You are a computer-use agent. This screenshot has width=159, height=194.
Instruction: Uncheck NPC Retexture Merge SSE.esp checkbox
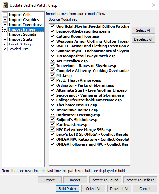[x=52, y=130]
